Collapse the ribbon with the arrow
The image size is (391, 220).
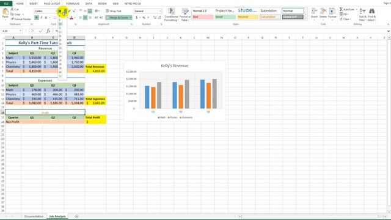[389, 24]
